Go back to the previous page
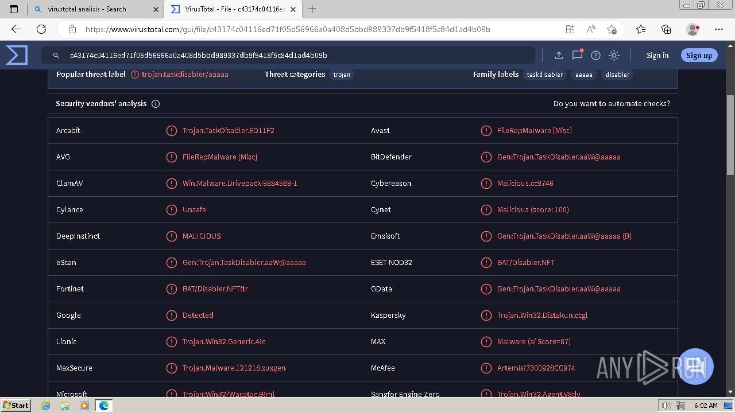 click(x=16, y=29)
